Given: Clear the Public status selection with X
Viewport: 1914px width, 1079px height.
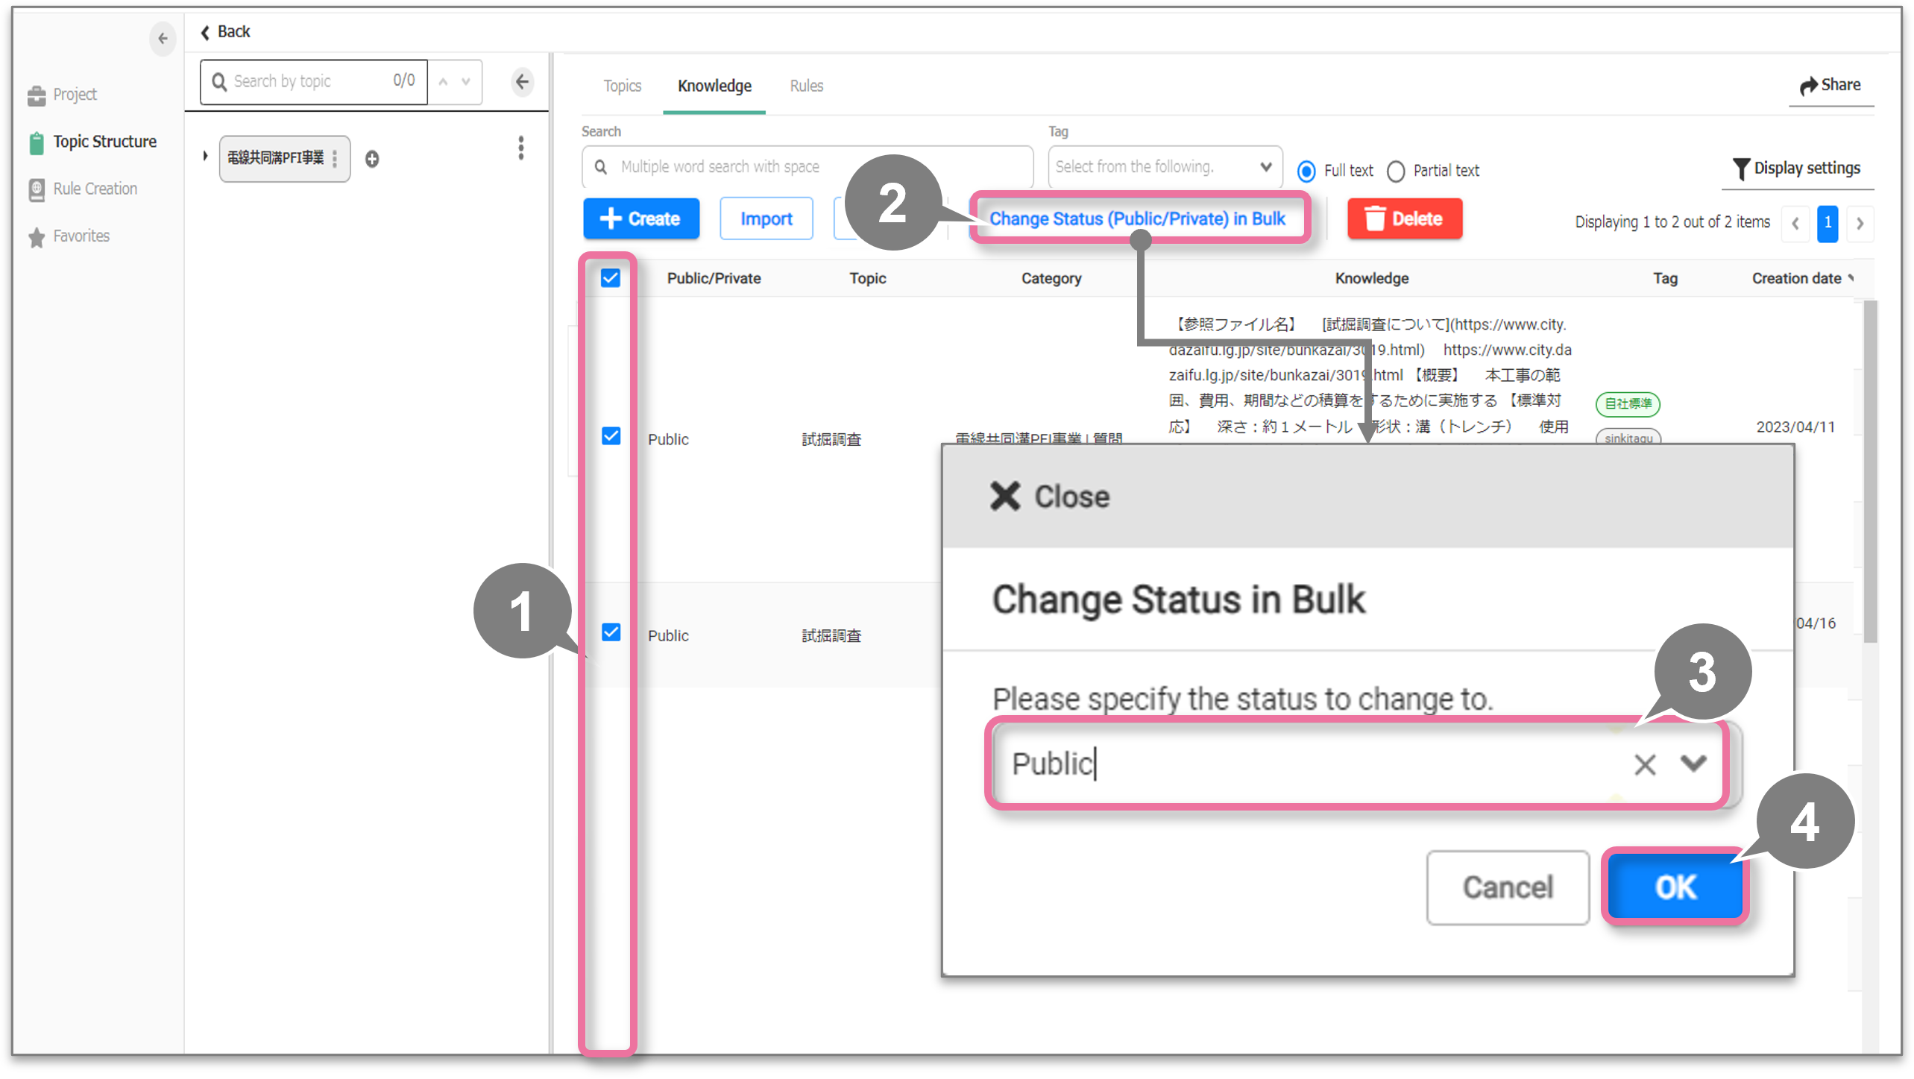Looking at the screenshot, I should [1644, 764].
